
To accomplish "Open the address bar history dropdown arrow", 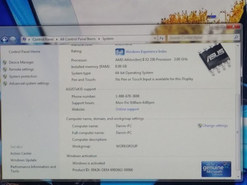I will (x=155, y=38).
